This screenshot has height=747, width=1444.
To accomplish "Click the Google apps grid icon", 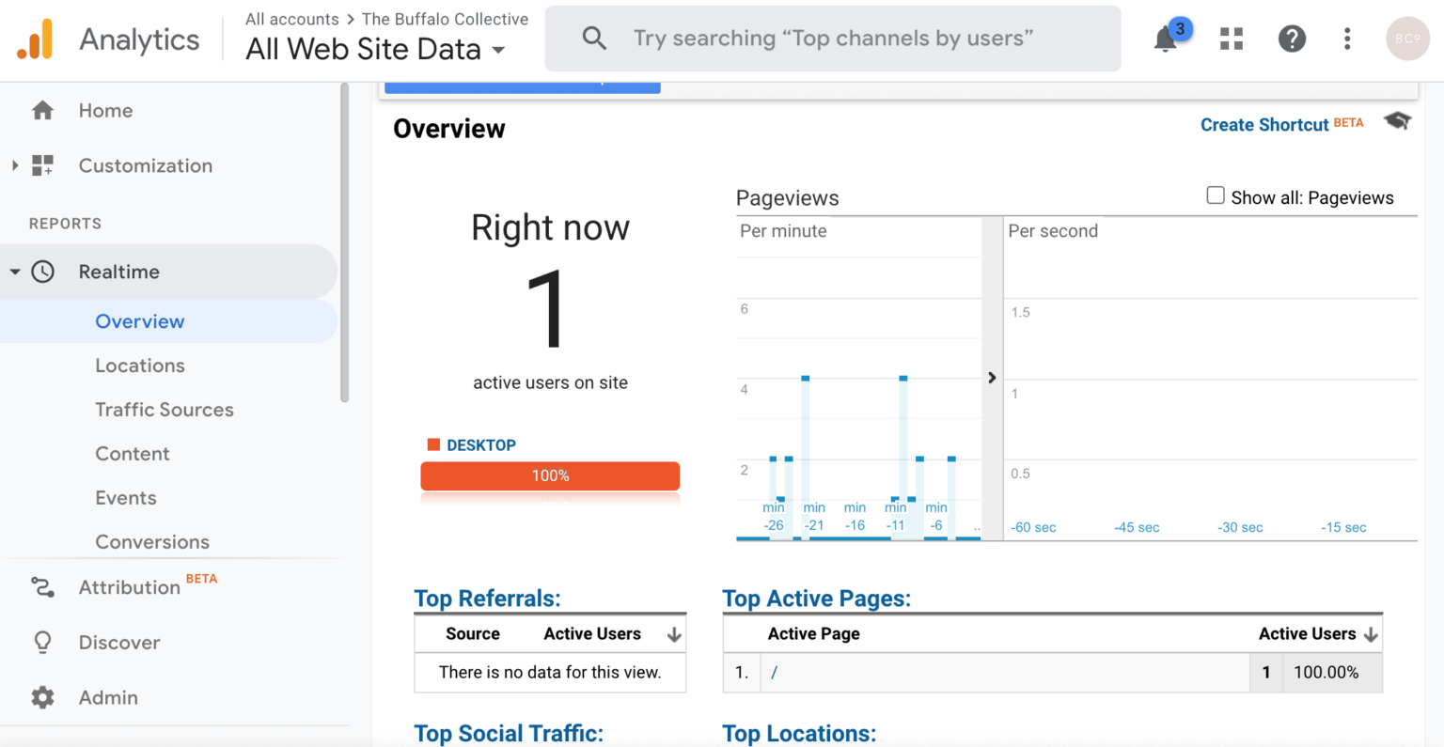I will click(x=1231, y=39).
